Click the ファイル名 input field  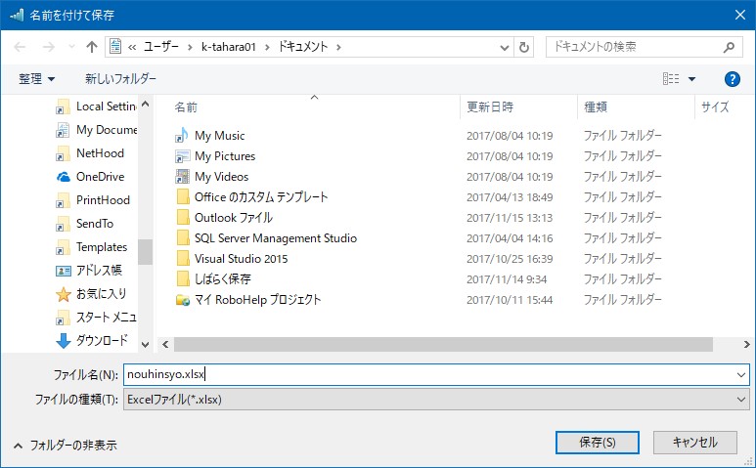pos(430,374)
